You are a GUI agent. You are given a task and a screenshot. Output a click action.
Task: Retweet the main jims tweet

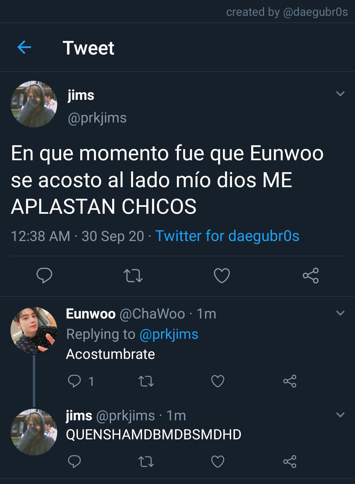[133, 275]
